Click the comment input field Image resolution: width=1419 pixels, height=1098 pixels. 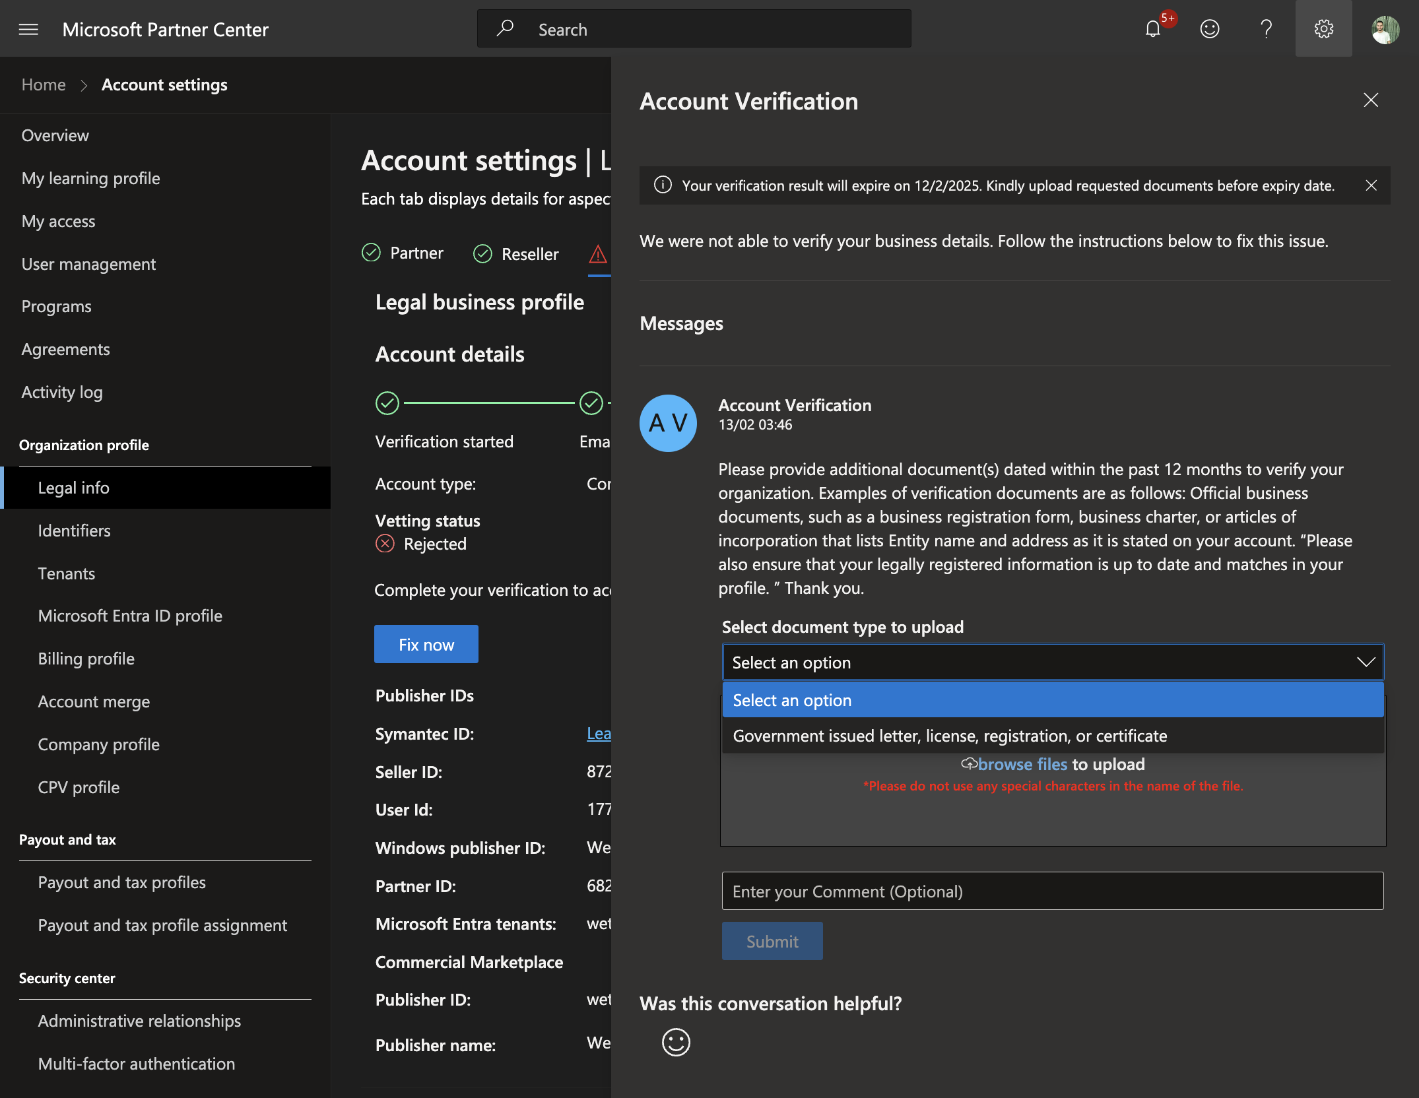pyautogui.click(x=1053, y=891)
